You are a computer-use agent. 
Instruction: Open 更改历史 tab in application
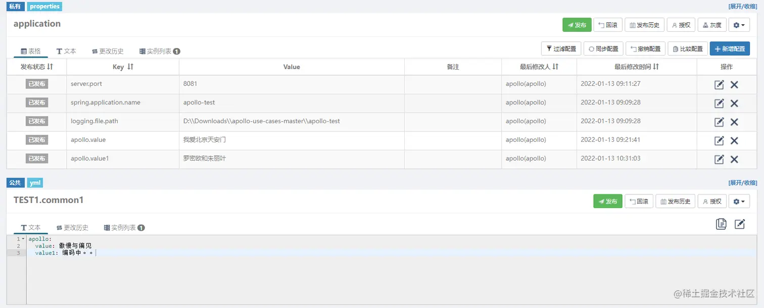click(108, 51)
